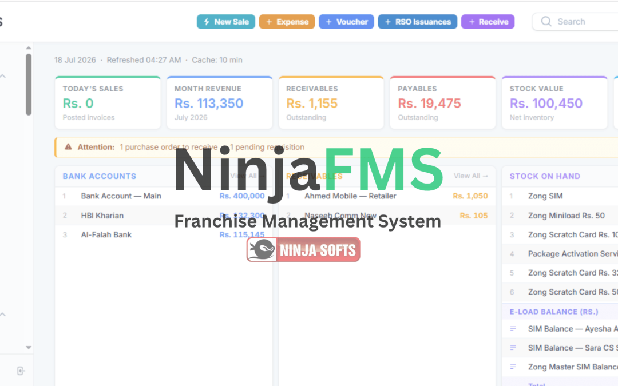Click the magnifier icon in search box
The width and height of the screenshot is (618, 386).
coord(546,22)
